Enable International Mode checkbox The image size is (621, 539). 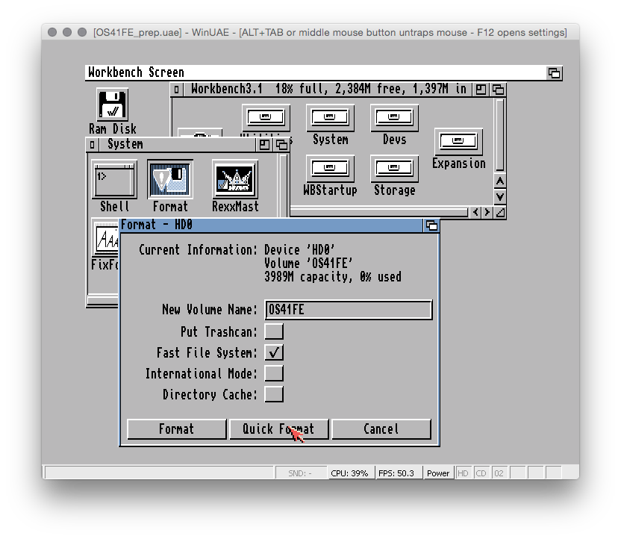274,373
